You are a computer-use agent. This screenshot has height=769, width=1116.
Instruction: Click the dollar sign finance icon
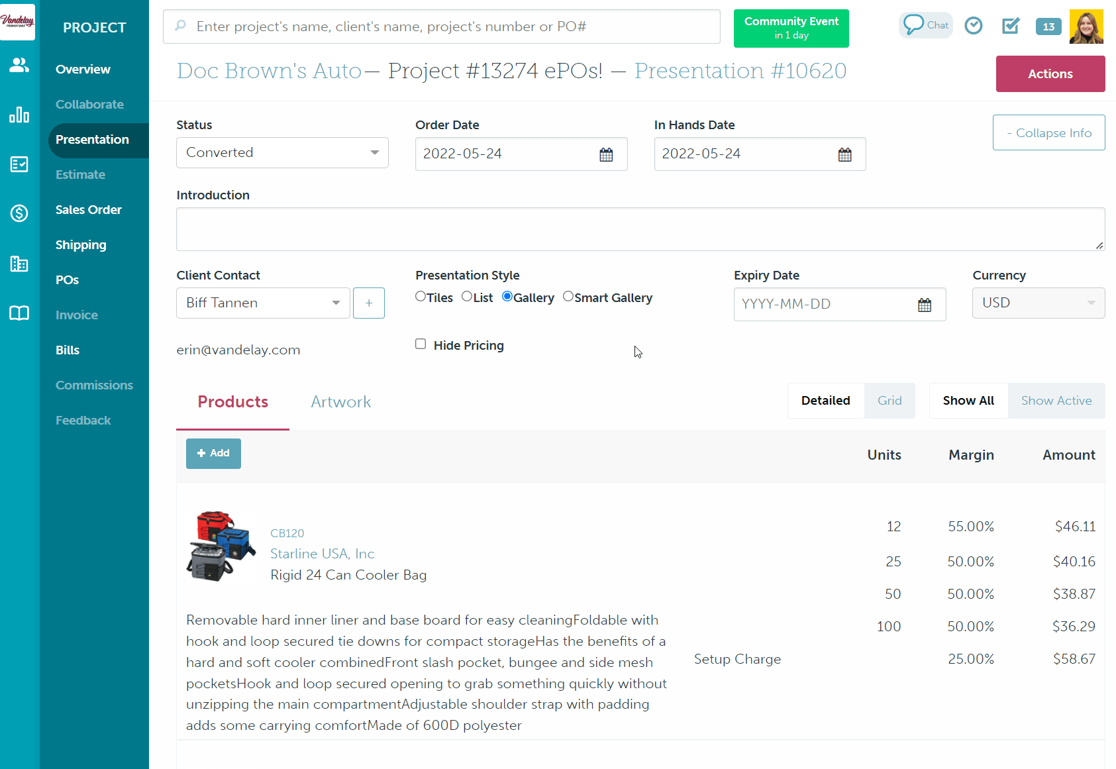click(x=19, y=213)
